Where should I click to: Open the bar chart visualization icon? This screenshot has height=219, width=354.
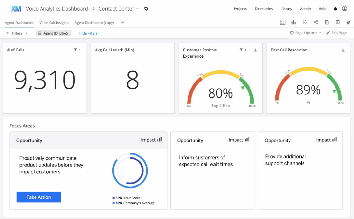pyautogui.click(x=293, y=22)
